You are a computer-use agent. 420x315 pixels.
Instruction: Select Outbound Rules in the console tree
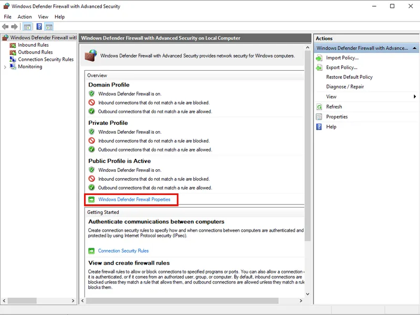coord(35,52)
